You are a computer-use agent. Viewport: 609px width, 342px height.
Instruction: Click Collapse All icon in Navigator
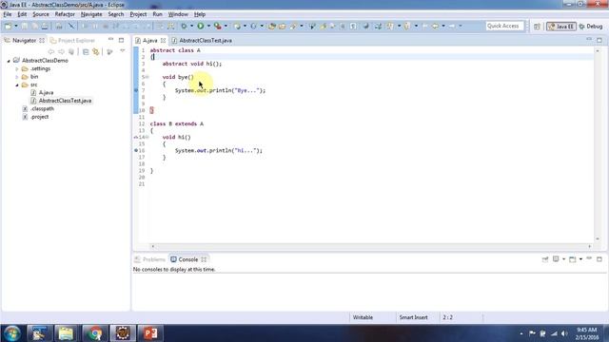tap(86, 51)
